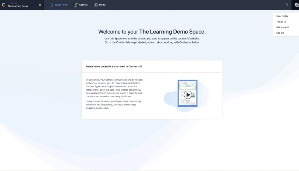This screenshot has height=171, width=299.
Task: Select User profile from the menu
Action: click(x=282, y=16)
